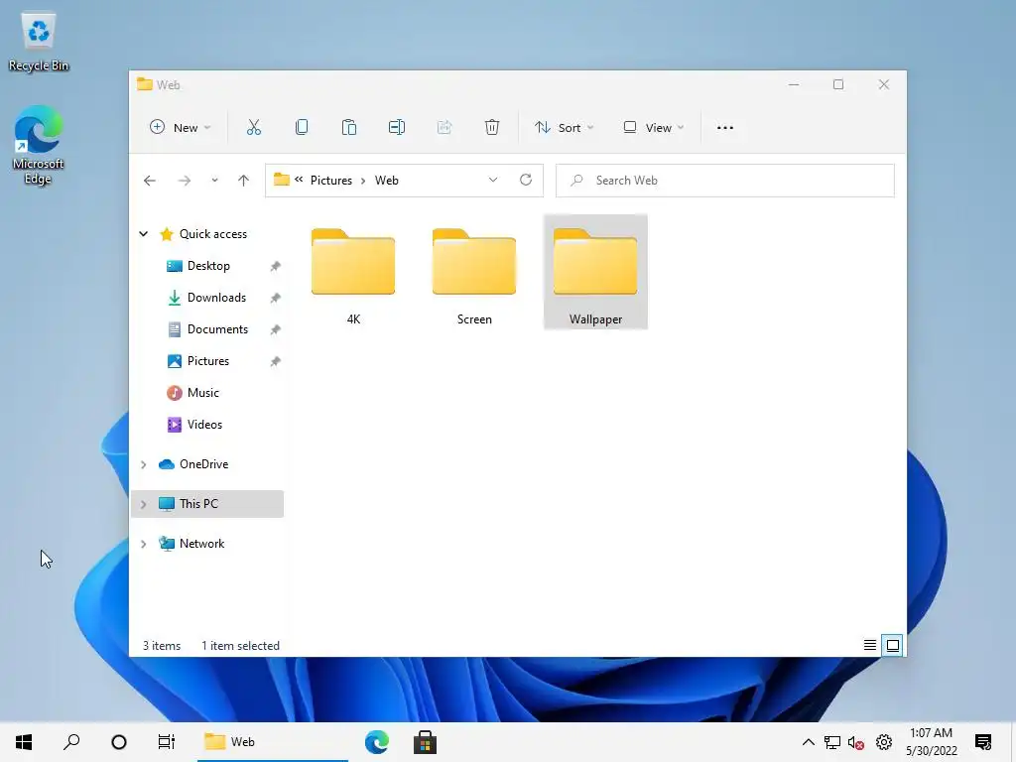Open the View dropdown menu
The image size is (1016, 762).
(x=653, y=128)
